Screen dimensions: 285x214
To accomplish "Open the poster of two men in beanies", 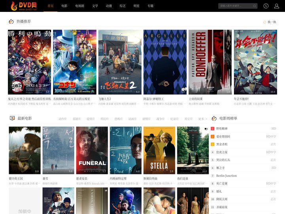I will point(58,201).
